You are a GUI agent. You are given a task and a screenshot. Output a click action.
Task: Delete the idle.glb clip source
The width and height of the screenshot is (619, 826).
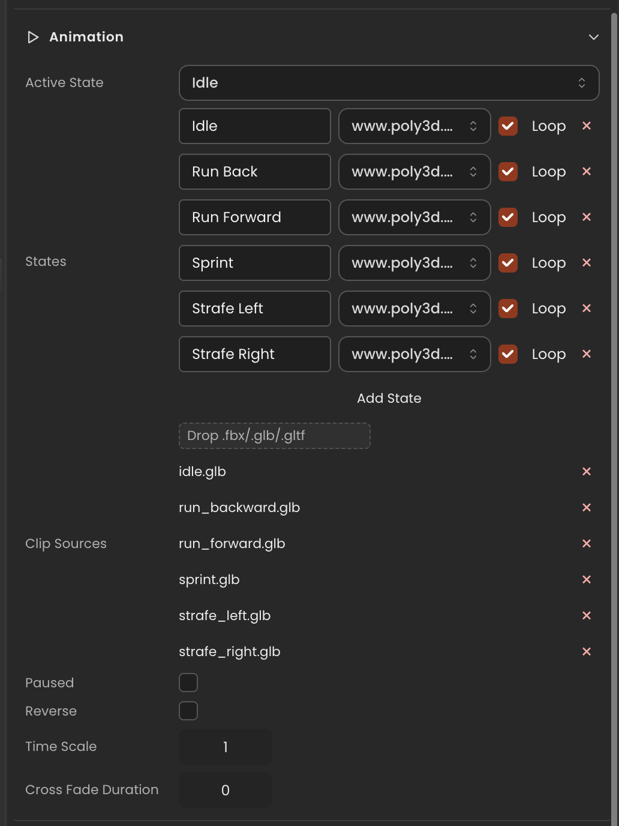[587, 471]
